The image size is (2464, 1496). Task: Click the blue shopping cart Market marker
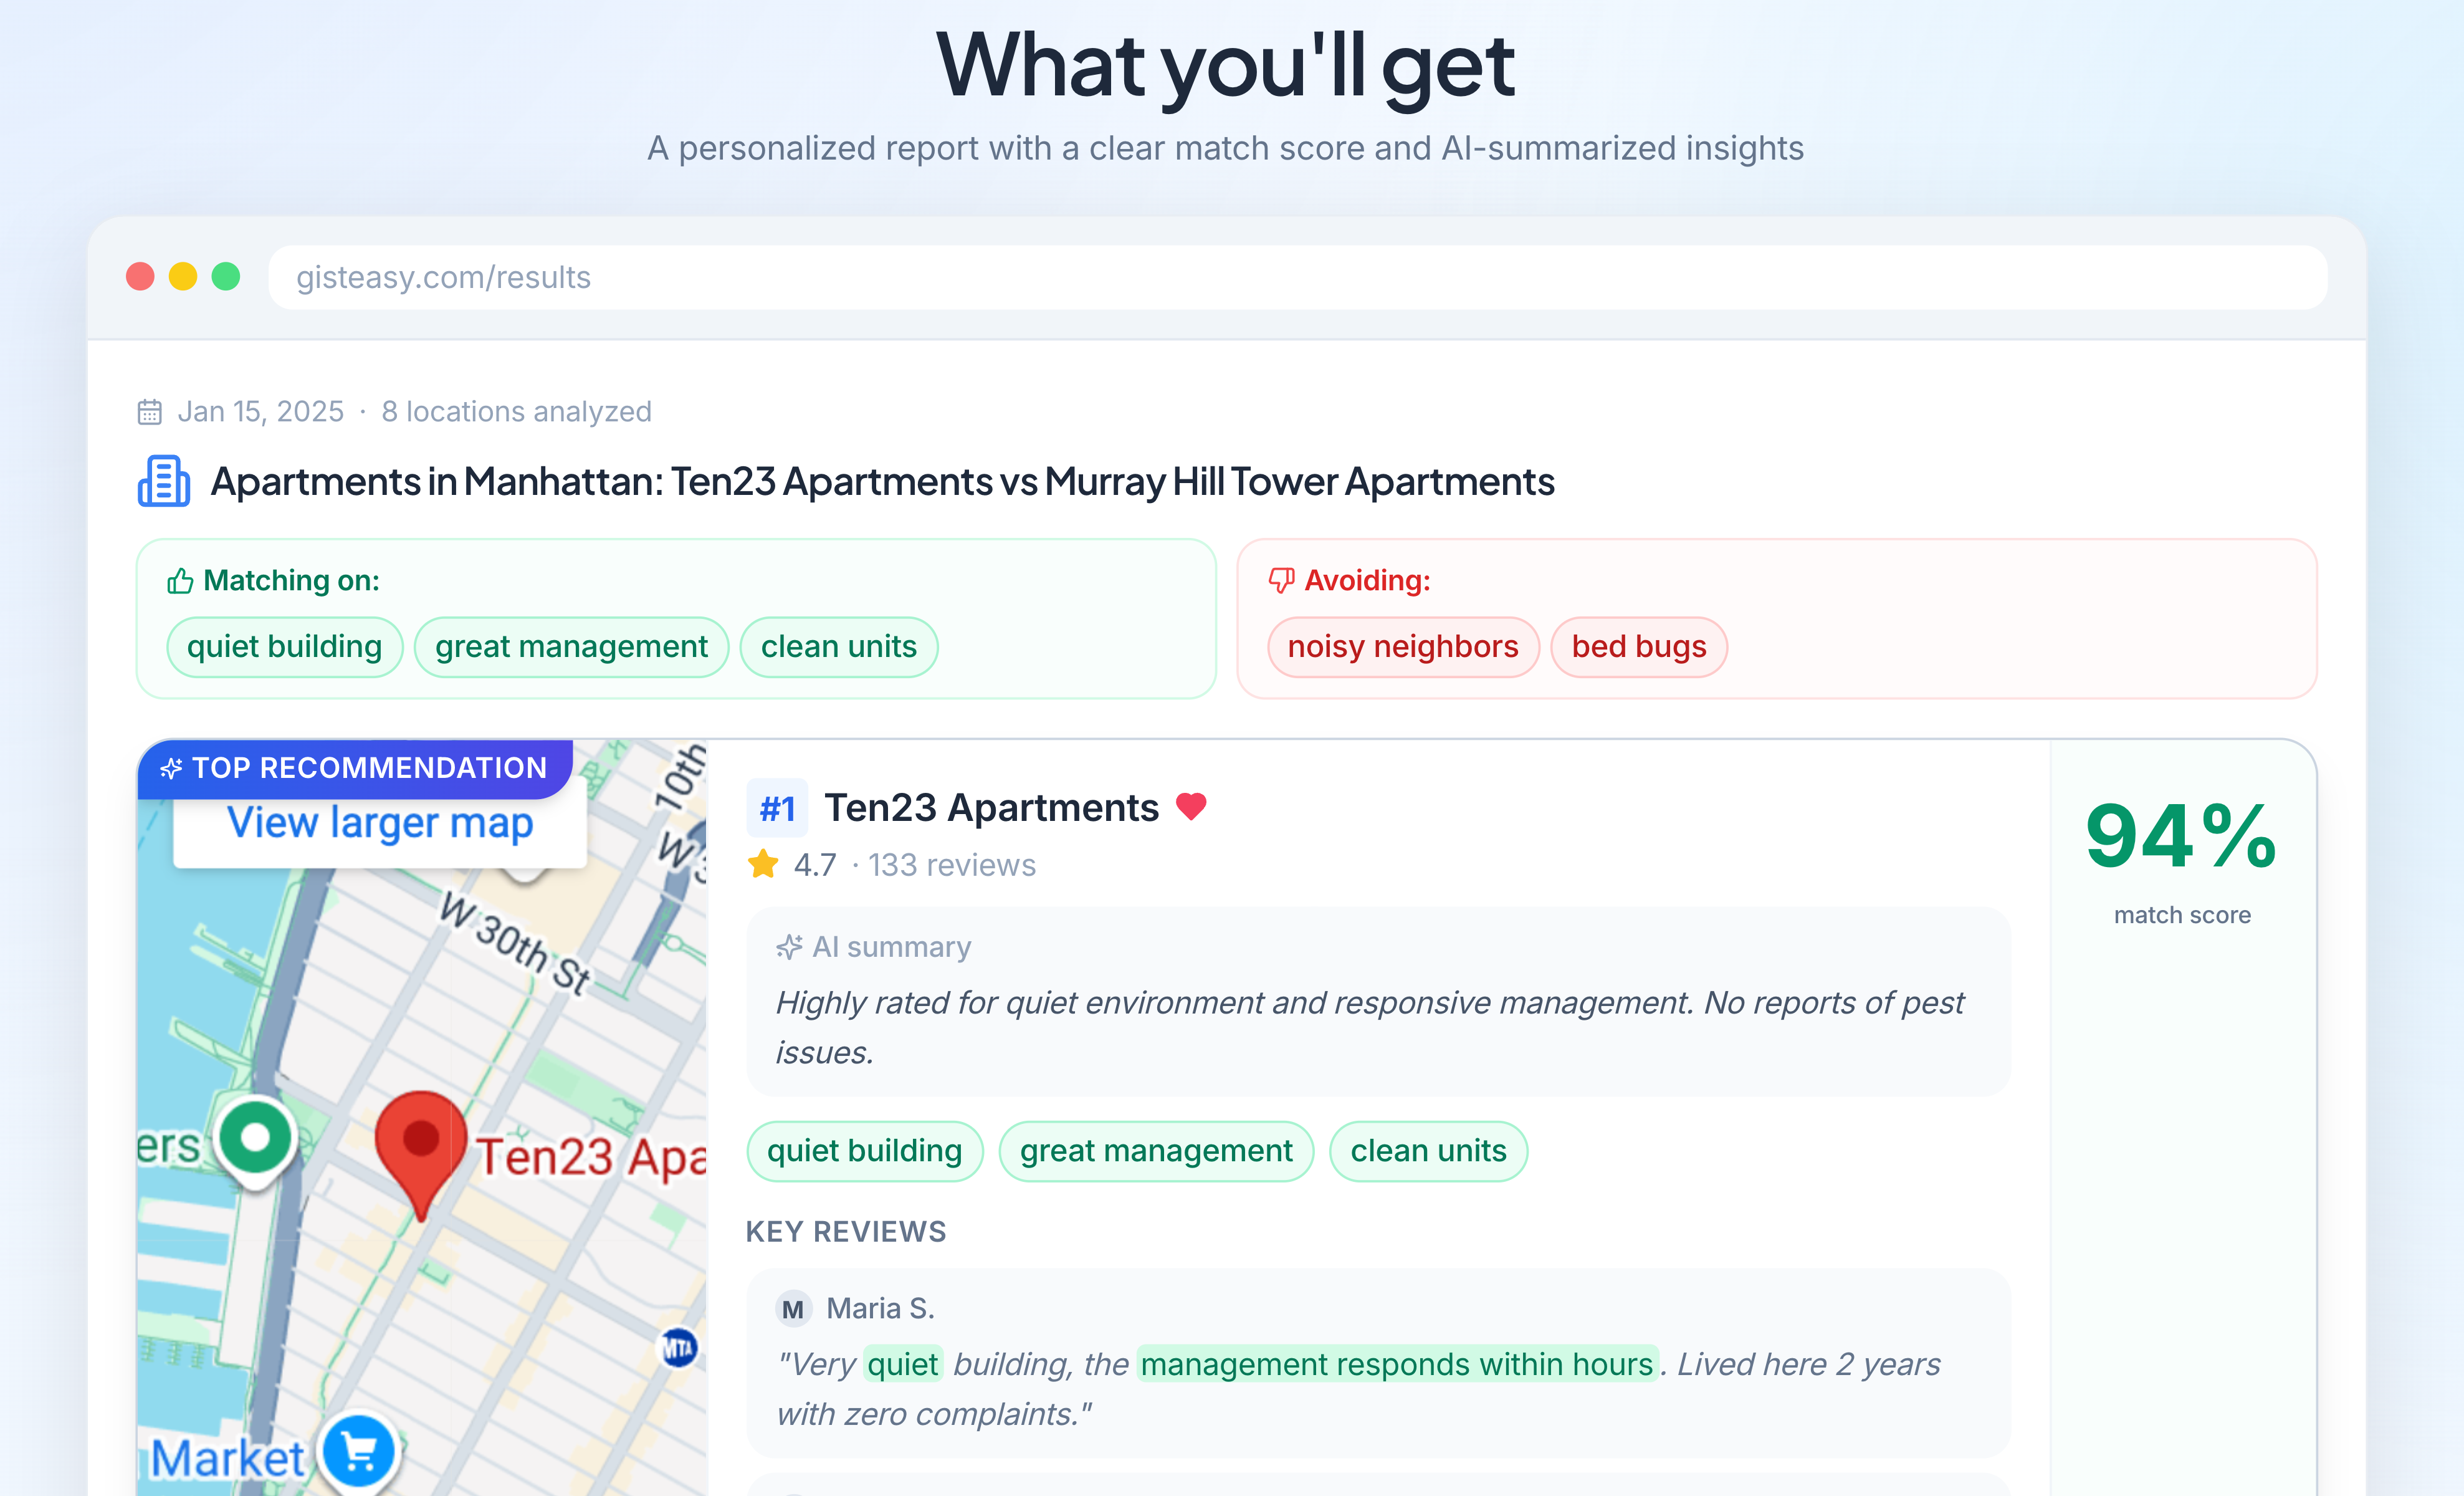358,1451
